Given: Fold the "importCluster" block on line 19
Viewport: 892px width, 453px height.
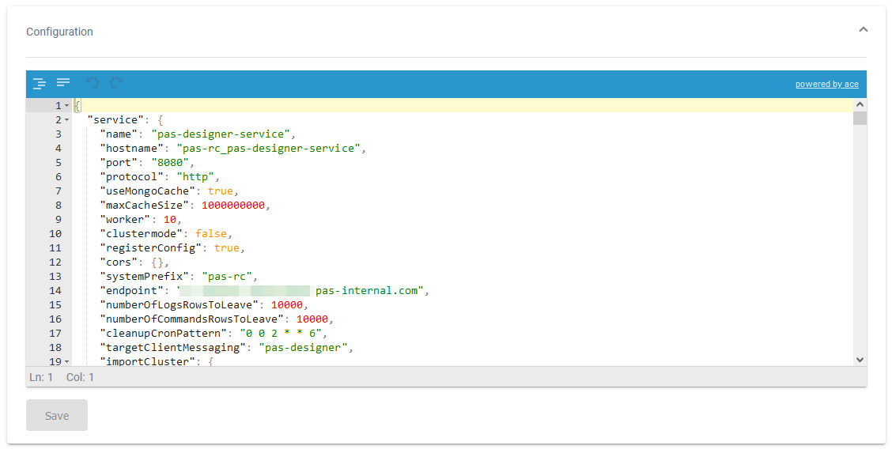Looking at the screenshot, I should 67,362.
